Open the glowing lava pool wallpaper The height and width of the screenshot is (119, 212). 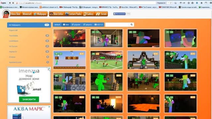[x=143, y=103]
